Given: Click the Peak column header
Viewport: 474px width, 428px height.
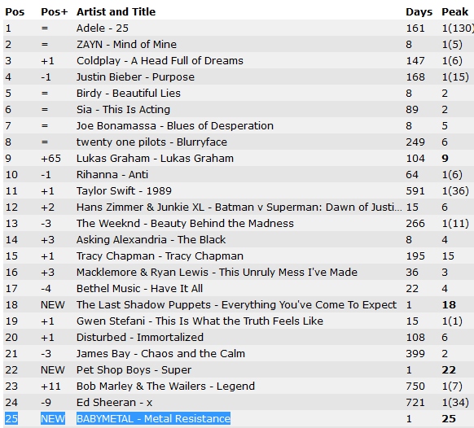Looking at the screenshot, I should pyautogui.click(x=454, y=11).
